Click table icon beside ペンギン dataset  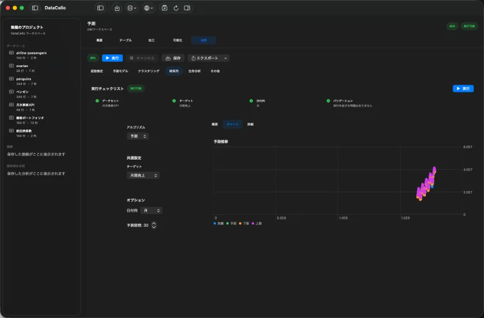pyautogui.click(x=11, y=92)
